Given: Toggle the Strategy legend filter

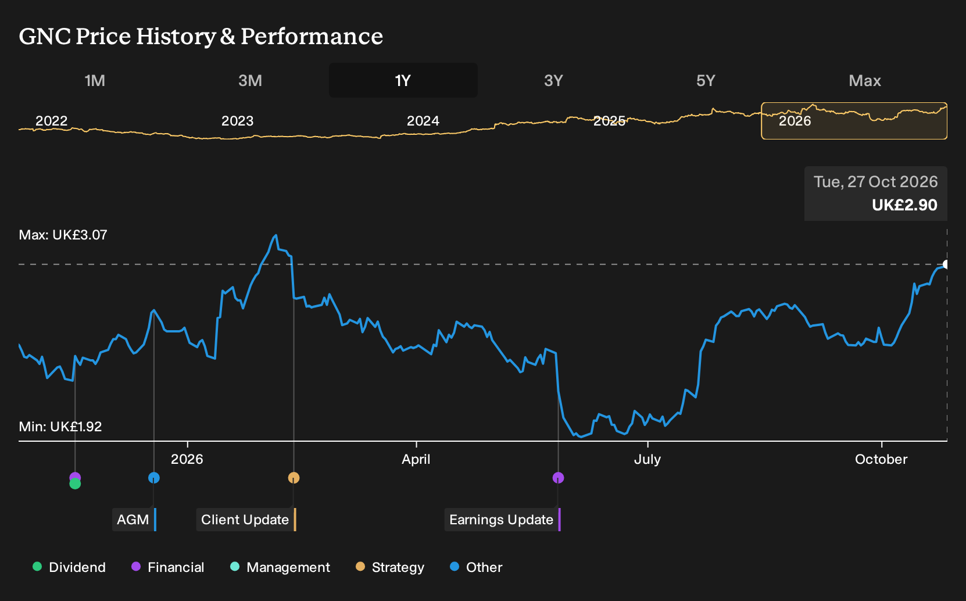Looking at the screenshot, I should pos(390,567).
